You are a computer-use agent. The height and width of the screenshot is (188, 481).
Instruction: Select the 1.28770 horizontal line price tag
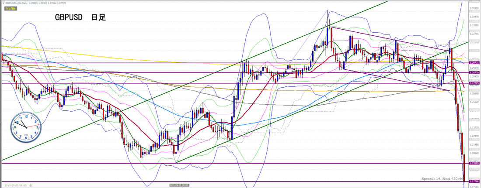click(474, 72)
